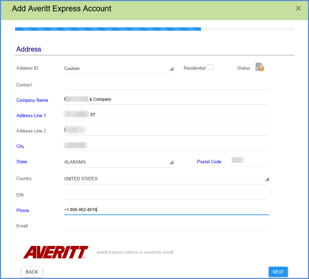Click the City input field
Viewport: 309px width, 279px height.
(167, 145)
